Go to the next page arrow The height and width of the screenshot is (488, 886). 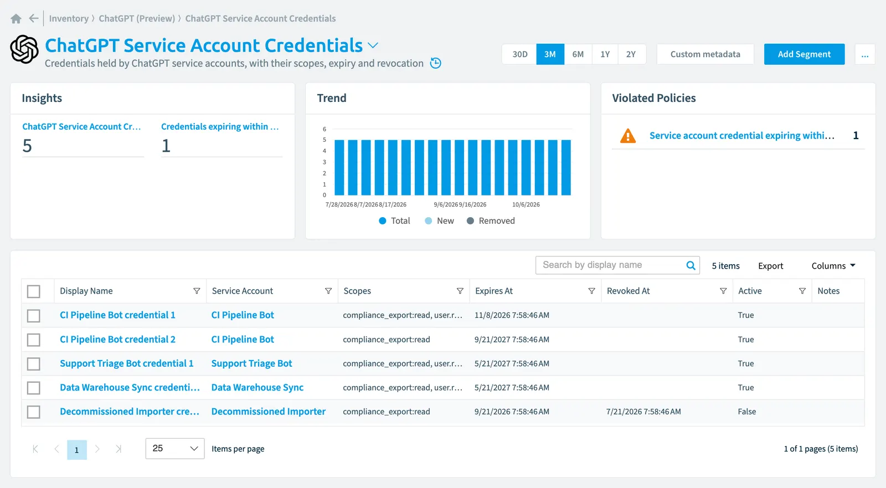pos(97,449)
